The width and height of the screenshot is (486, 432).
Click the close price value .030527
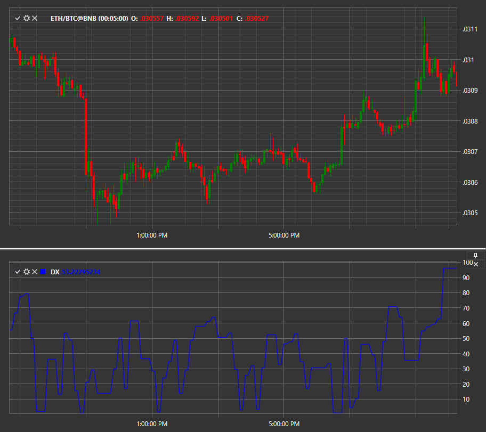pos(257,19)
